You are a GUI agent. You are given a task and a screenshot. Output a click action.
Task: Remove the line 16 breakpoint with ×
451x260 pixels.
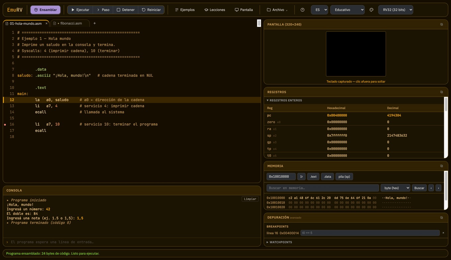pos(443,233)
